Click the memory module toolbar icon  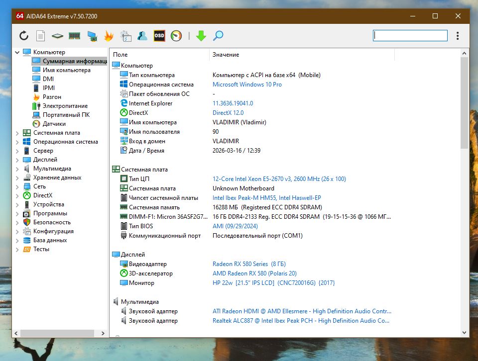(75, 36)
